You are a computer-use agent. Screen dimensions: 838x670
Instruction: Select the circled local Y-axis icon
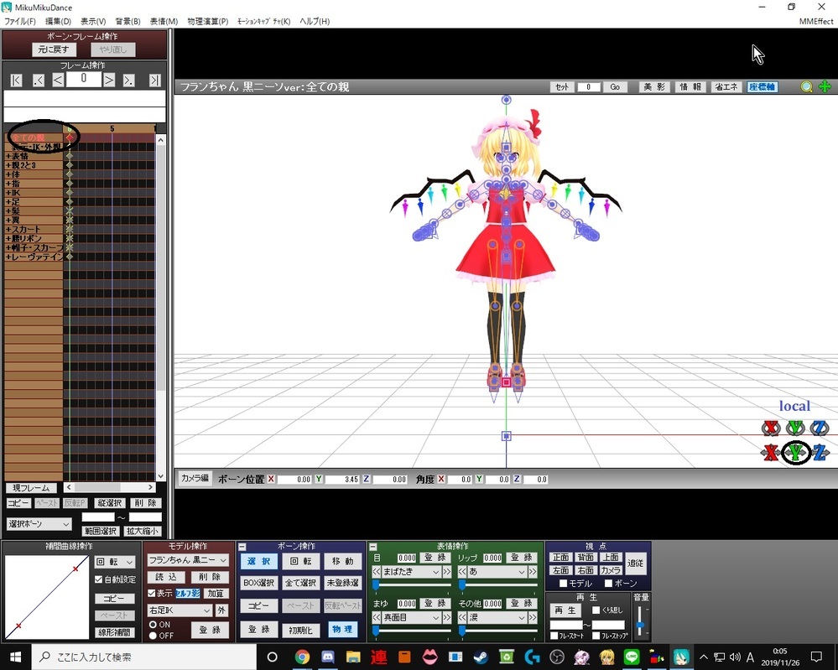coord(795,453)
